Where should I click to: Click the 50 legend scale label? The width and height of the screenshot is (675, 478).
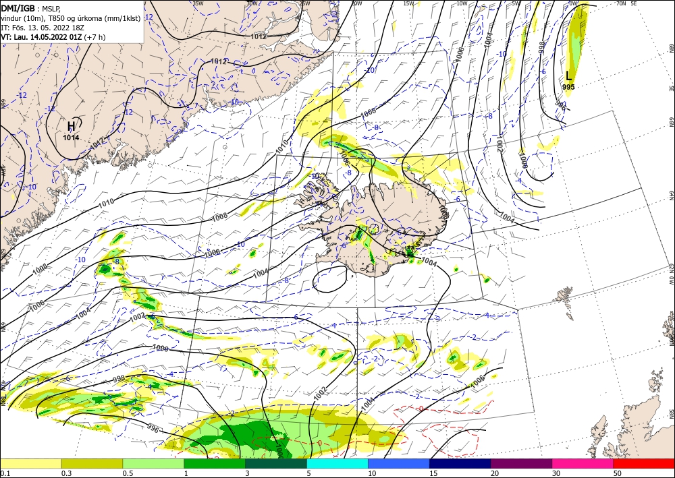(x=618, y=473)
